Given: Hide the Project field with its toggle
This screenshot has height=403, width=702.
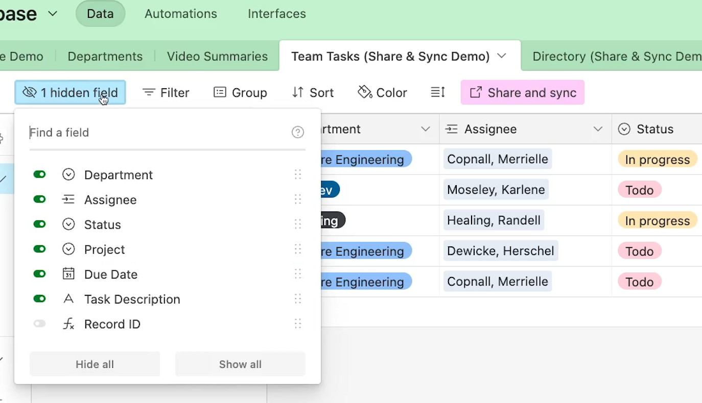Looking at the screenshot, I should click(x=39, y=249).
